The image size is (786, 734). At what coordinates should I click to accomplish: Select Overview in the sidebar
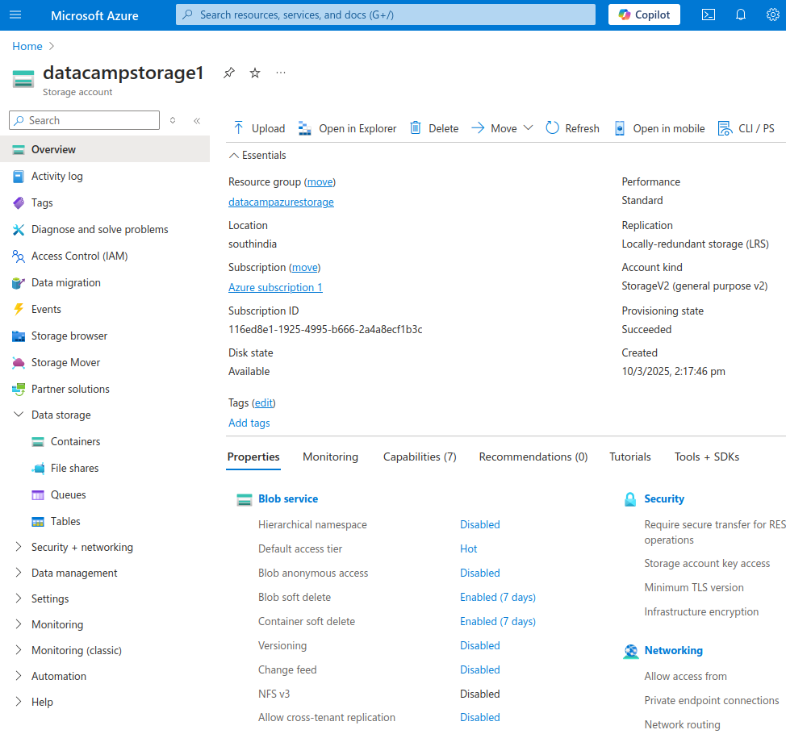pos(105,149)
